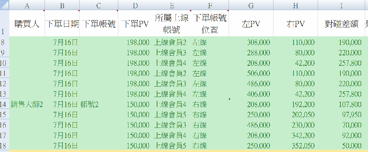The height and width of the screenshot is (152, 368).
Task: Click the 右PV header cell
Action: [296, 23]
